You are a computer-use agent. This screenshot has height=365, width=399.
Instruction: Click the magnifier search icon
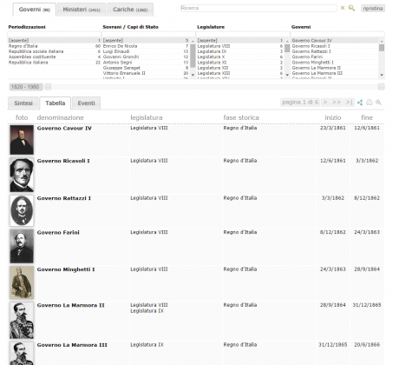point(351,8)
